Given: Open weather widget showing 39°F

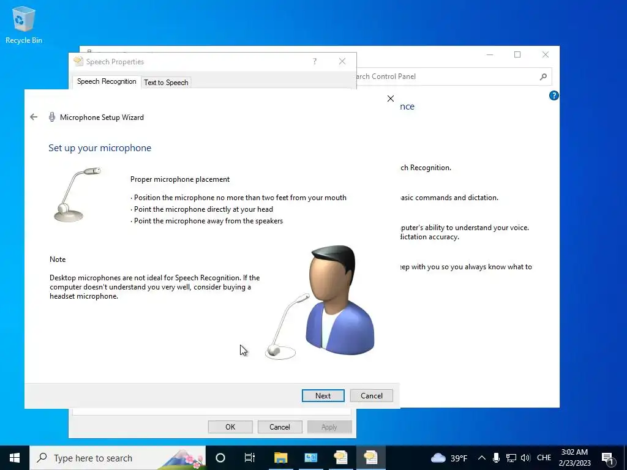Looking at the screenshot, I should (x=449, y=458).
